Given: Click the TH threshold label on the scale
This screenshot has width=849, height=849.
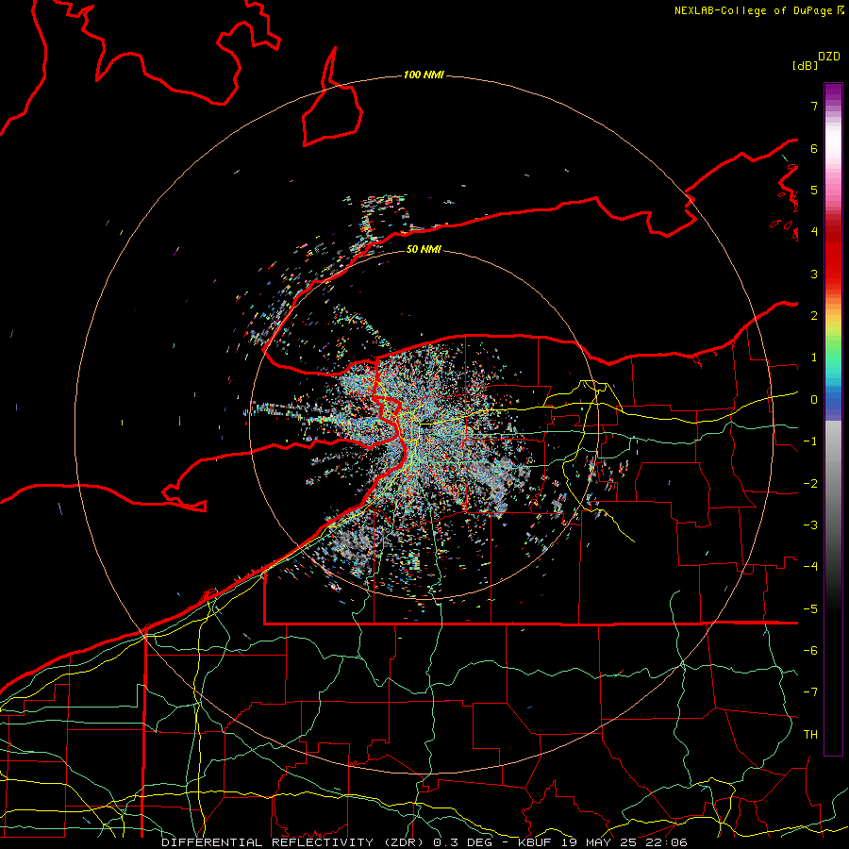Looking at the screenshot, I should [810, 735].
